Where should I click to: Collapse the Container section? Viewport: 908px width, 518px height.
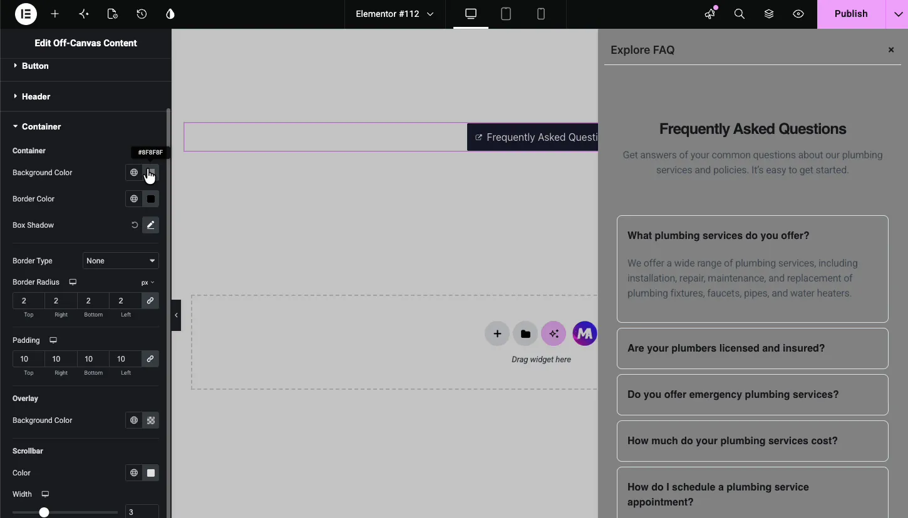(x=86, y=126)
